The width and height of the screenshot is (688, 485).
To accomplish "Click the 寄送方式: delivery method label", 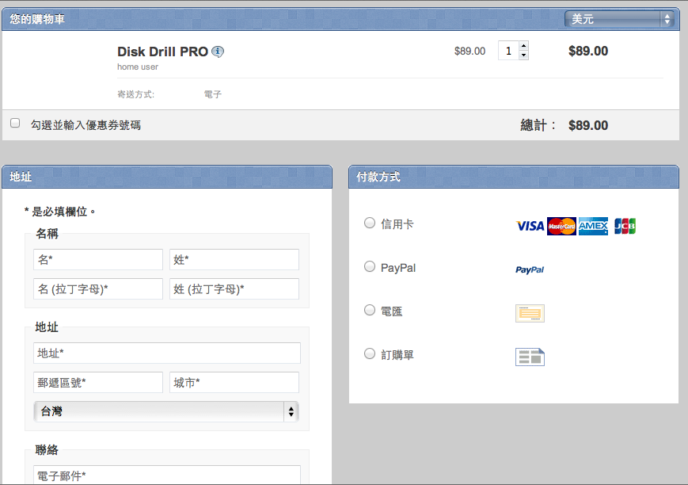I will coord(135,94).
